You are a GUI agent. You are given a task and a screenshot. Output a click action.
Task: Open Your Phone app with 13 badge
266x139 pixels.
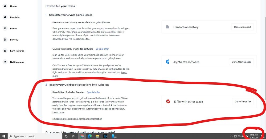point(114,136)
